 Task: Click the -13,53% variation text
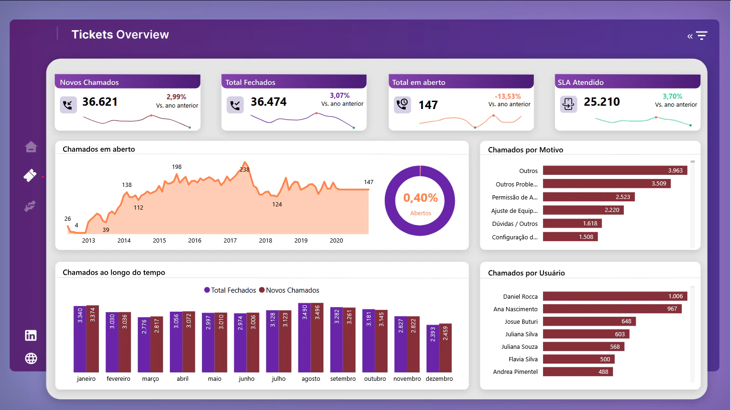(508, 96)
